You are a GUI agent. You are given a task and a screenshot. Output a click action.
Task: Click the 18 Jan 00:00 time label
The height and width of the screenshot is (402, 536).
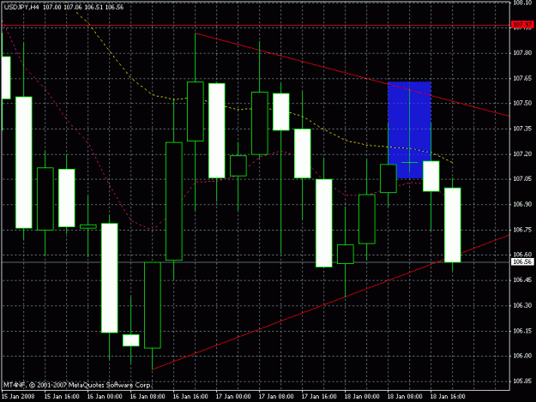point(362,397)
